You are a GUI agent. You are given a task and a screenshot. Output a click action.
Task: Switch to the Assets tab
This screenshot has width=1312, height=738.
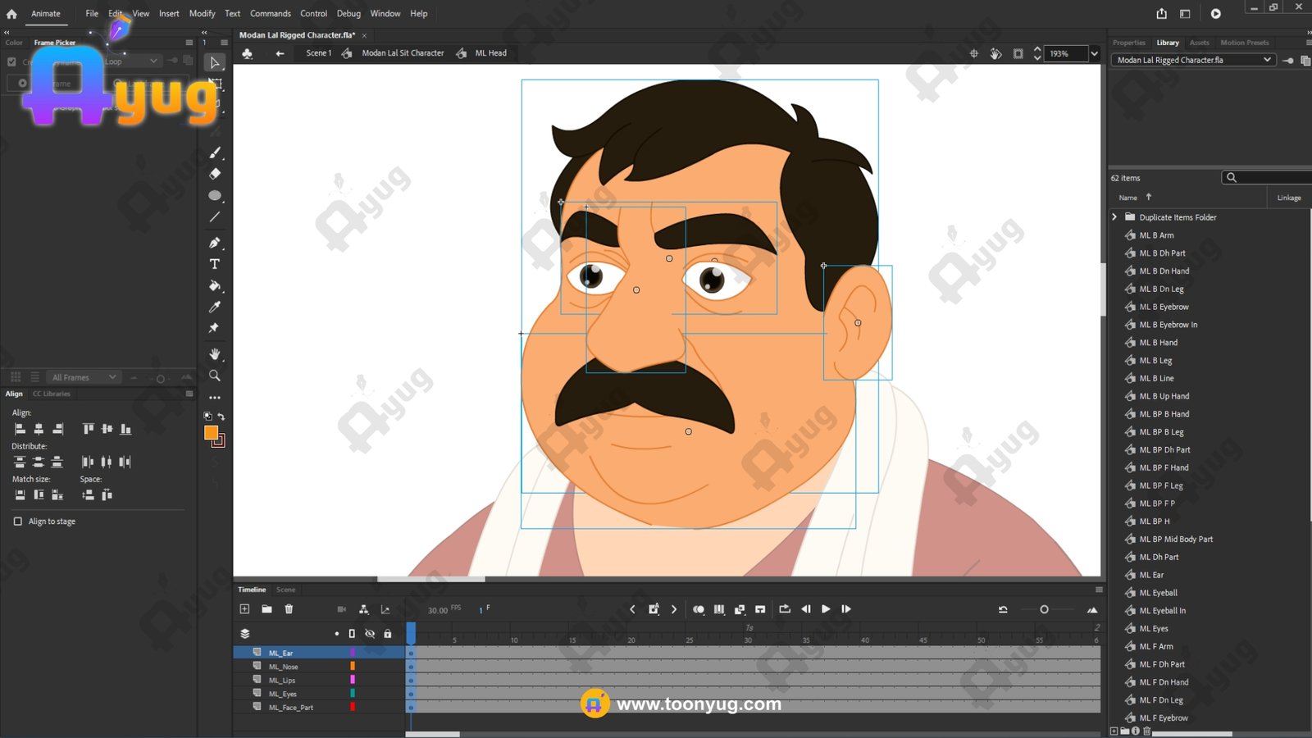(x=1199, y=43)
